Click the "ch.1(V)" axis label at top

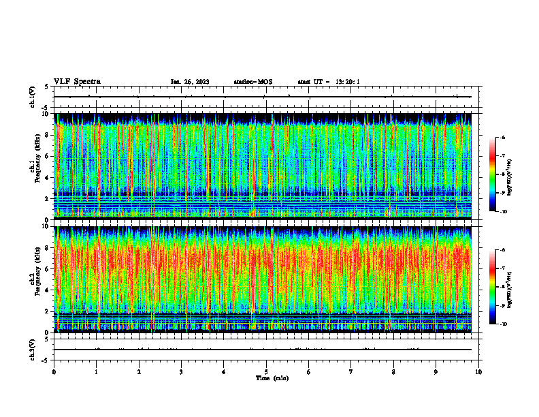pyautogui.click(x=33, y=97)
